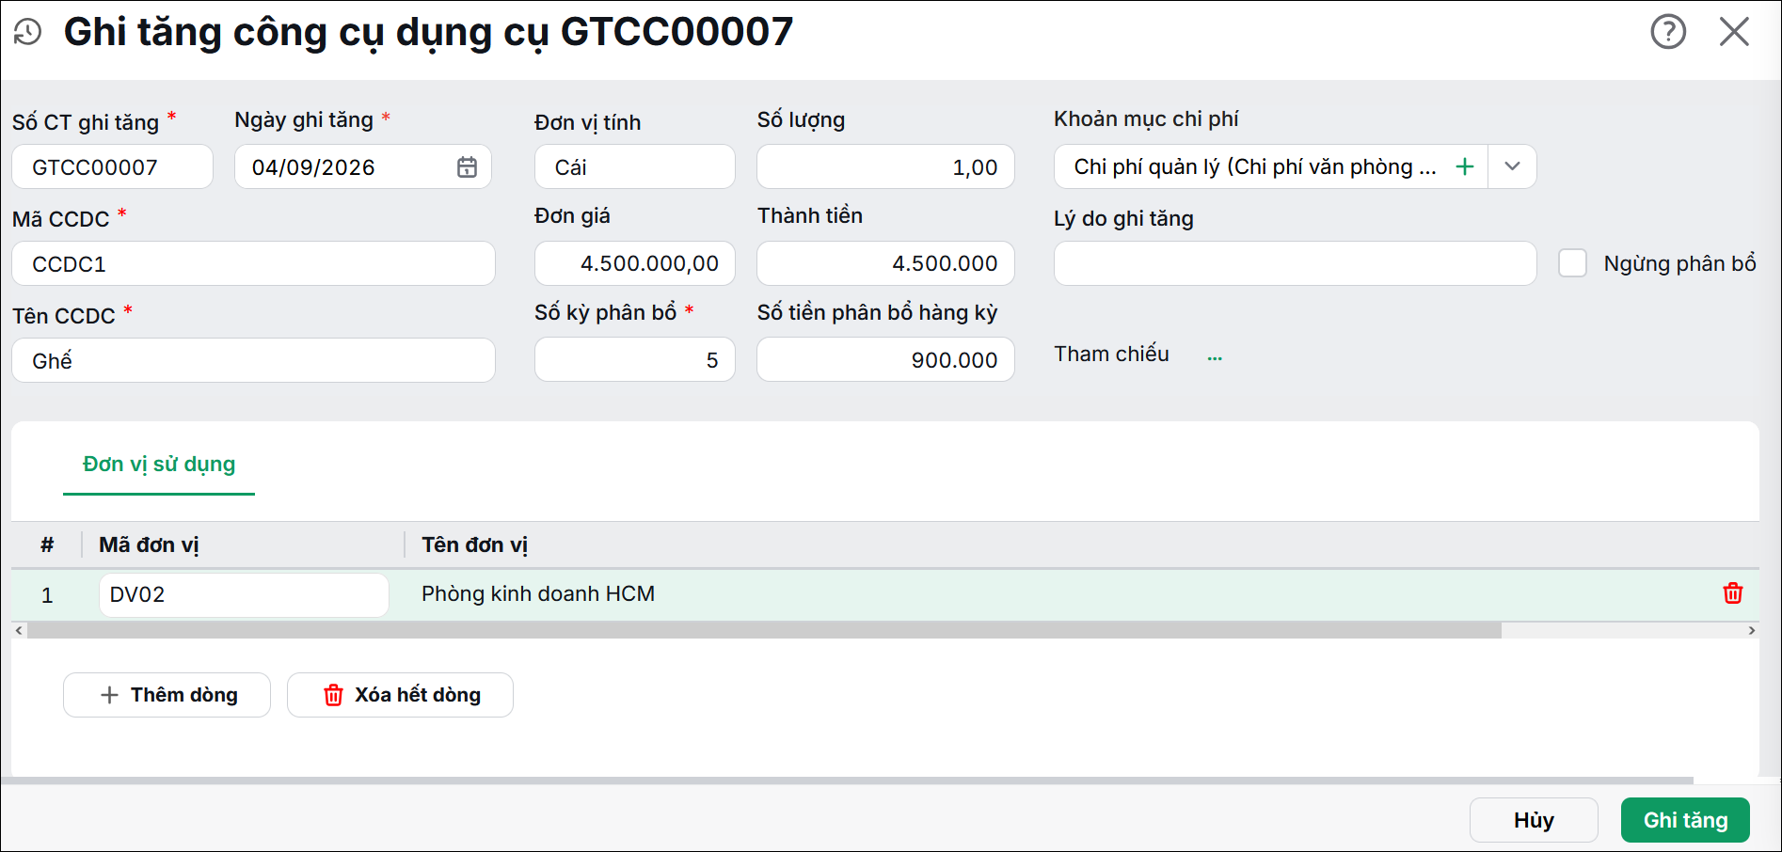Click the right arrow of table scrollbar
1782x852 pixels.
tap(1751, 631)
